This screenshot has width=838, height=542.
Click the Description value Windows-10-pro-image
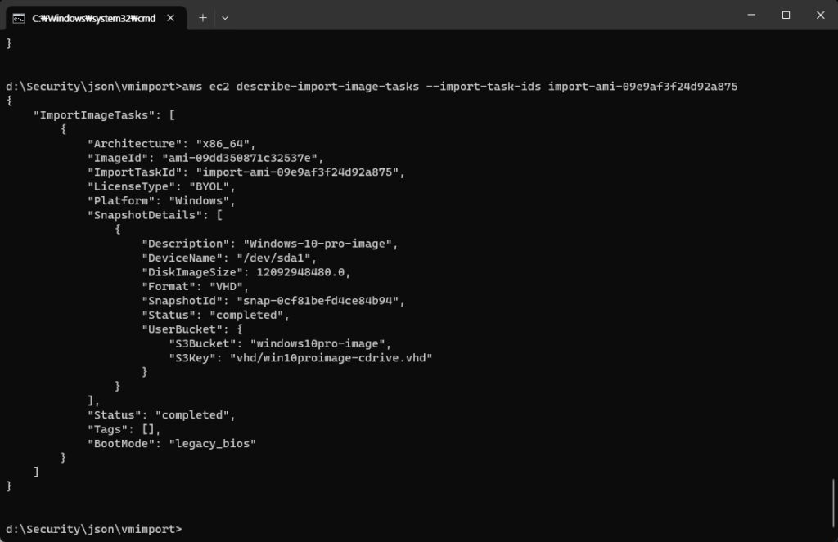[x=318, y=244]
